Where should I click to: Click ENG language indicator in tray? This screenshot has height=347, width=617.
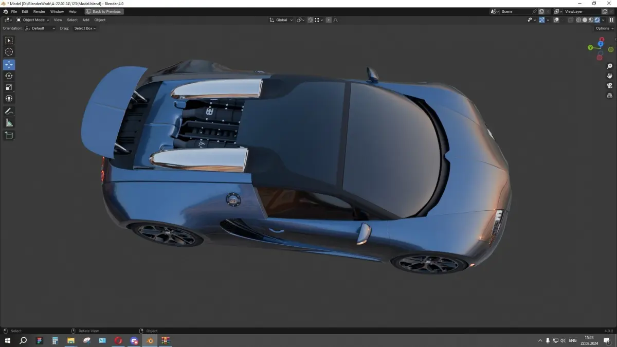click(x=572, y=340)
